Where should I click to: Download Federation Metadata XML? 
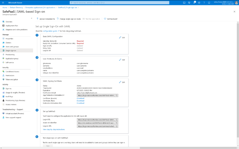pos(80,103)
